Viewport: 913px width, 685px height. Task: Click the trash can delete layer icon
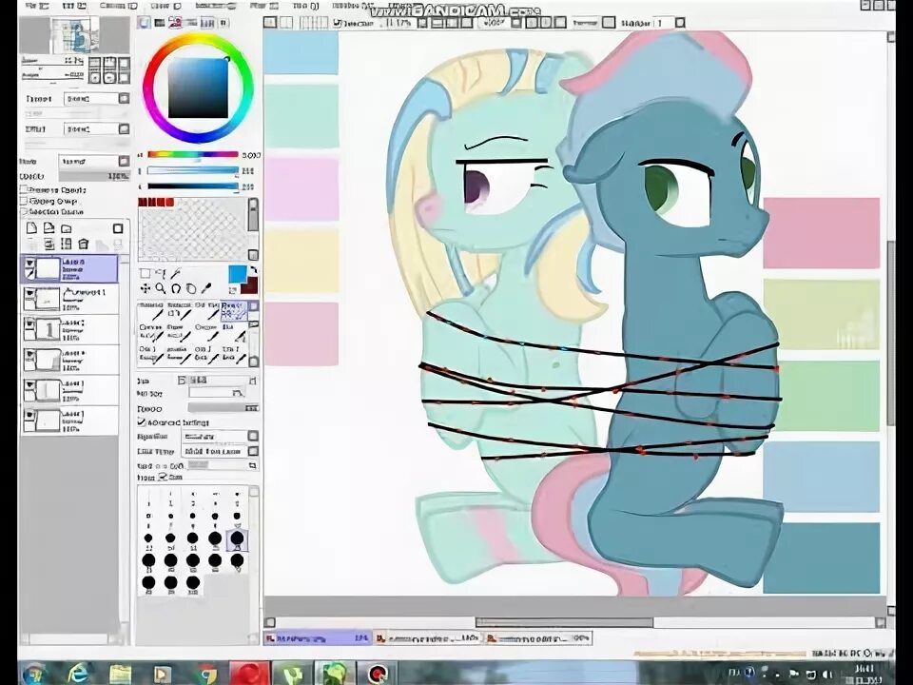84,244
